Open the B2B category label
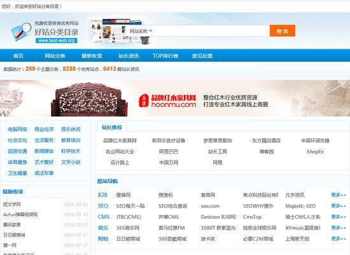Screen dimensions: 350x255 point(102,195)
